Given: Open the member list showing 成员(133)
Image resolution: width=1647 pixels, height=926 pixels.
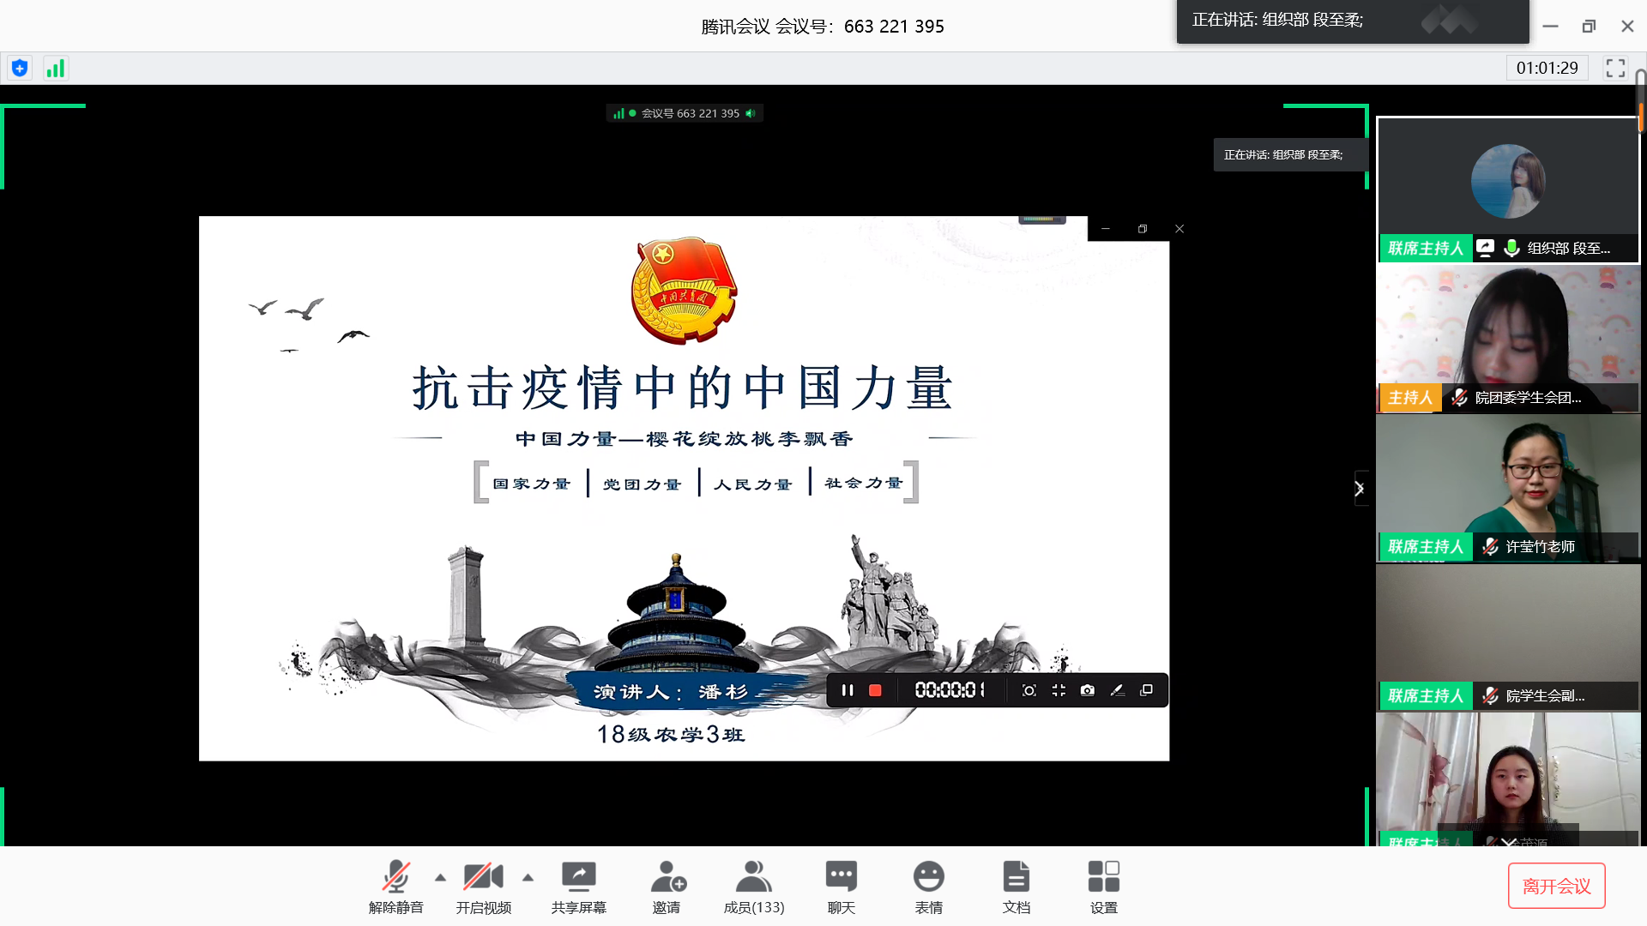Looking at the screenshot, I should (754, 886).
